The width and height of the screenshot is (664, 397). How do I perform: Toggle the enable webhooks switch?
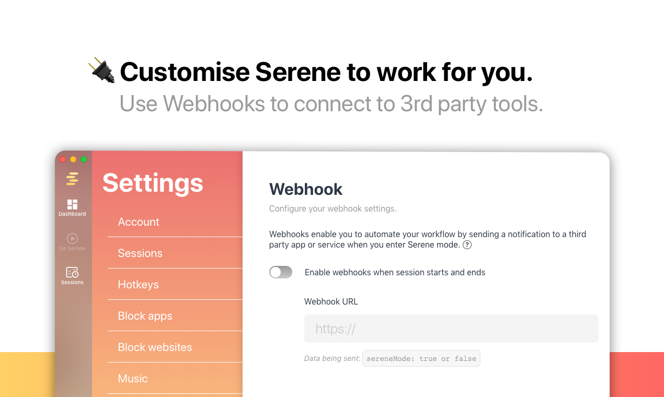coord(281,272)
